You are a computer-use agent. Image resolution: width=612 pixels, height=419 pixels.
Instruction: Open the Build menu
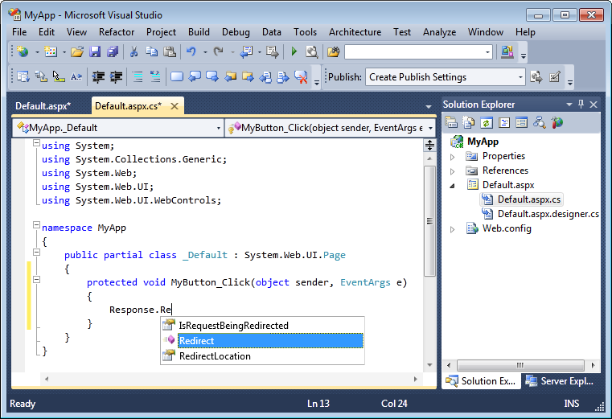(199, 32)
